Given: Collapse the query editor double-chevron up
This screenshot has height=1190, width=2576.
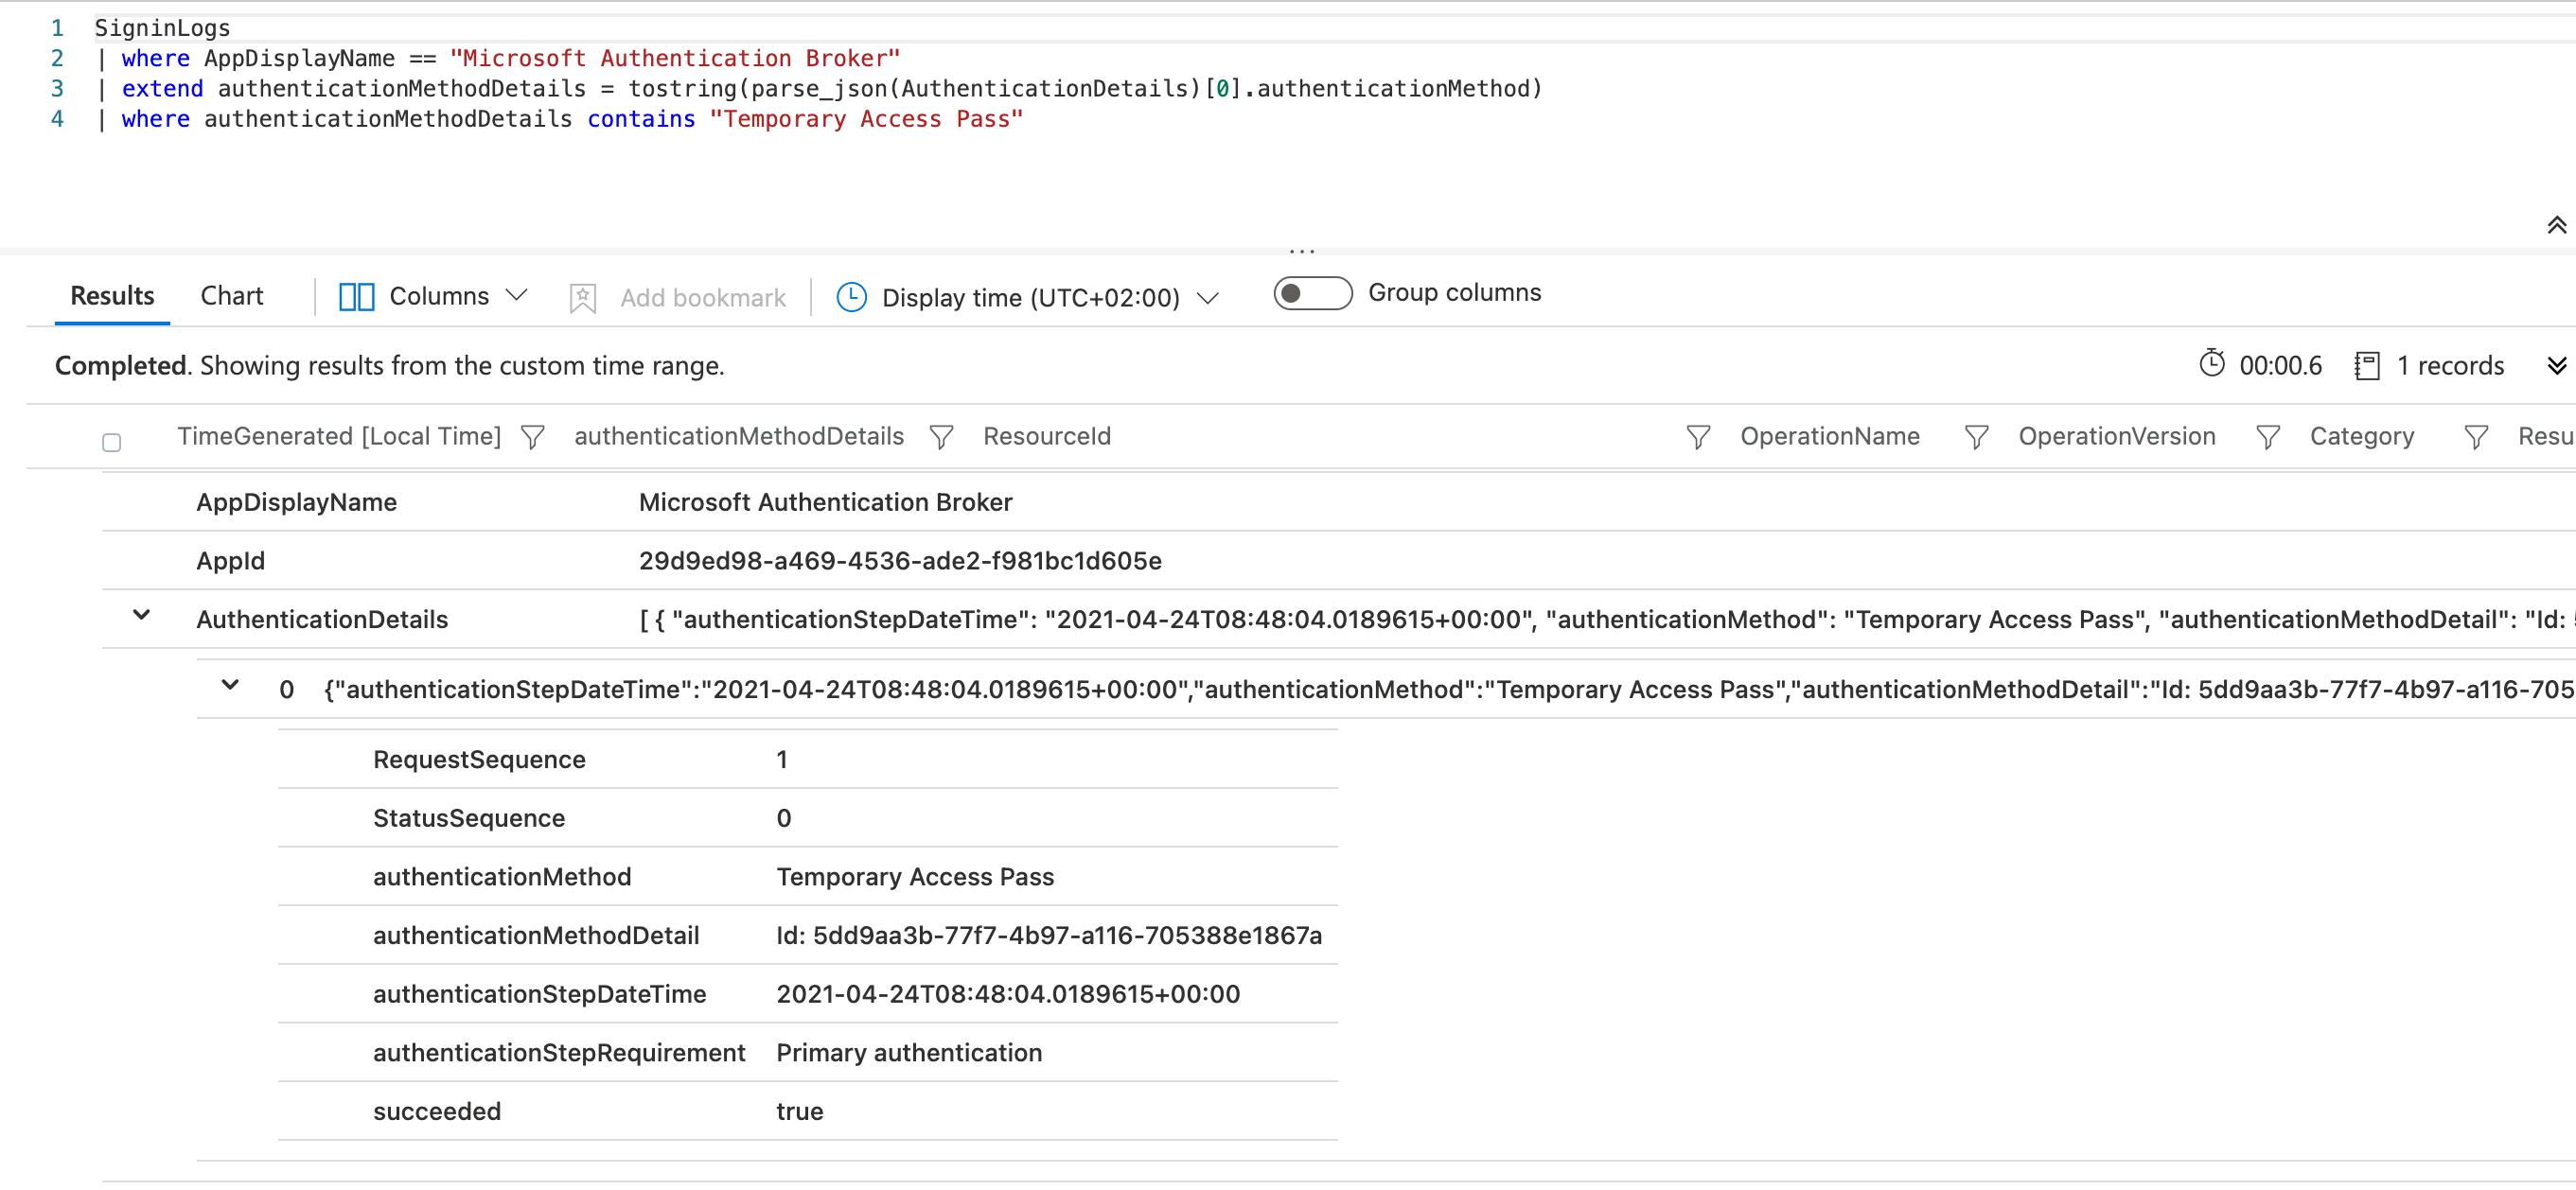Looking at the screenshot, I should pos(2556,226).
